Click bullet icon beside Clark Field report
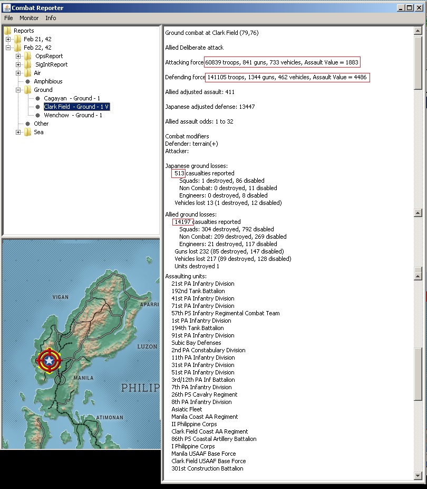Image resolution: width=427 pixels, height=489 pixels. pos(37,107)
